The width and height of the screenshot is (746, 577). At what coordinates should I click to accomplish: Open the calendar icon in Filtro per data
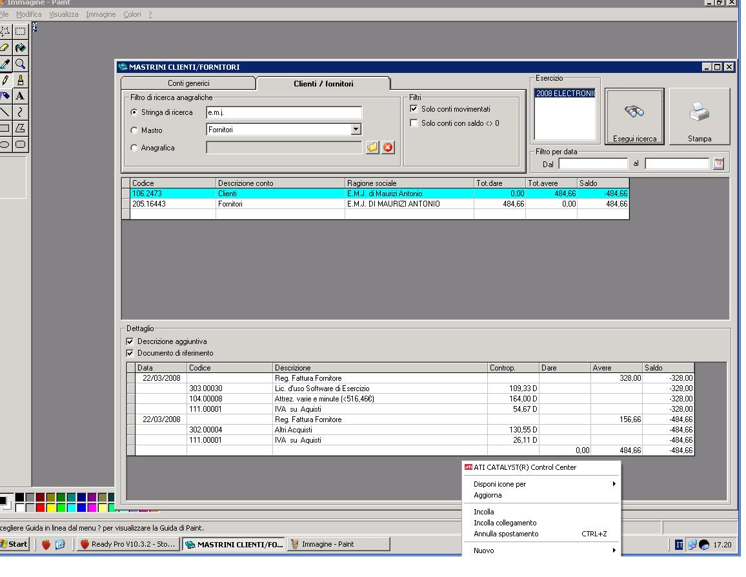(x=718, y=164)
